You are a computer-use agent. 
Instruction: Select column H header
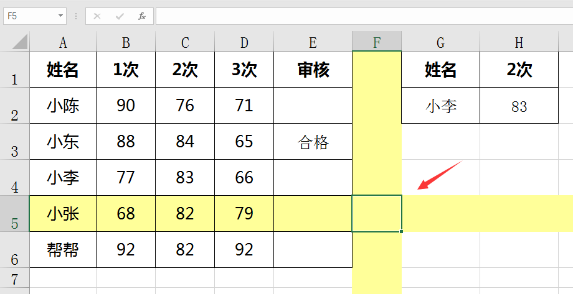(519, 42)
